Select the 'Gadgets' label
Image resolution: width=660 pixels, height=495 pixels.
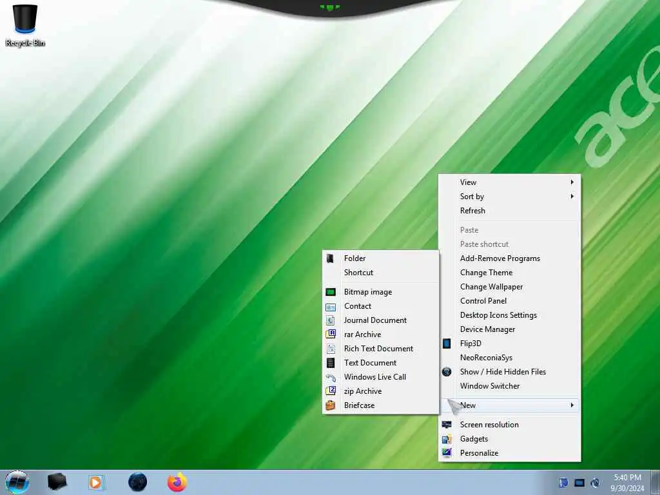pyautogui.click(x=474, y=439)
